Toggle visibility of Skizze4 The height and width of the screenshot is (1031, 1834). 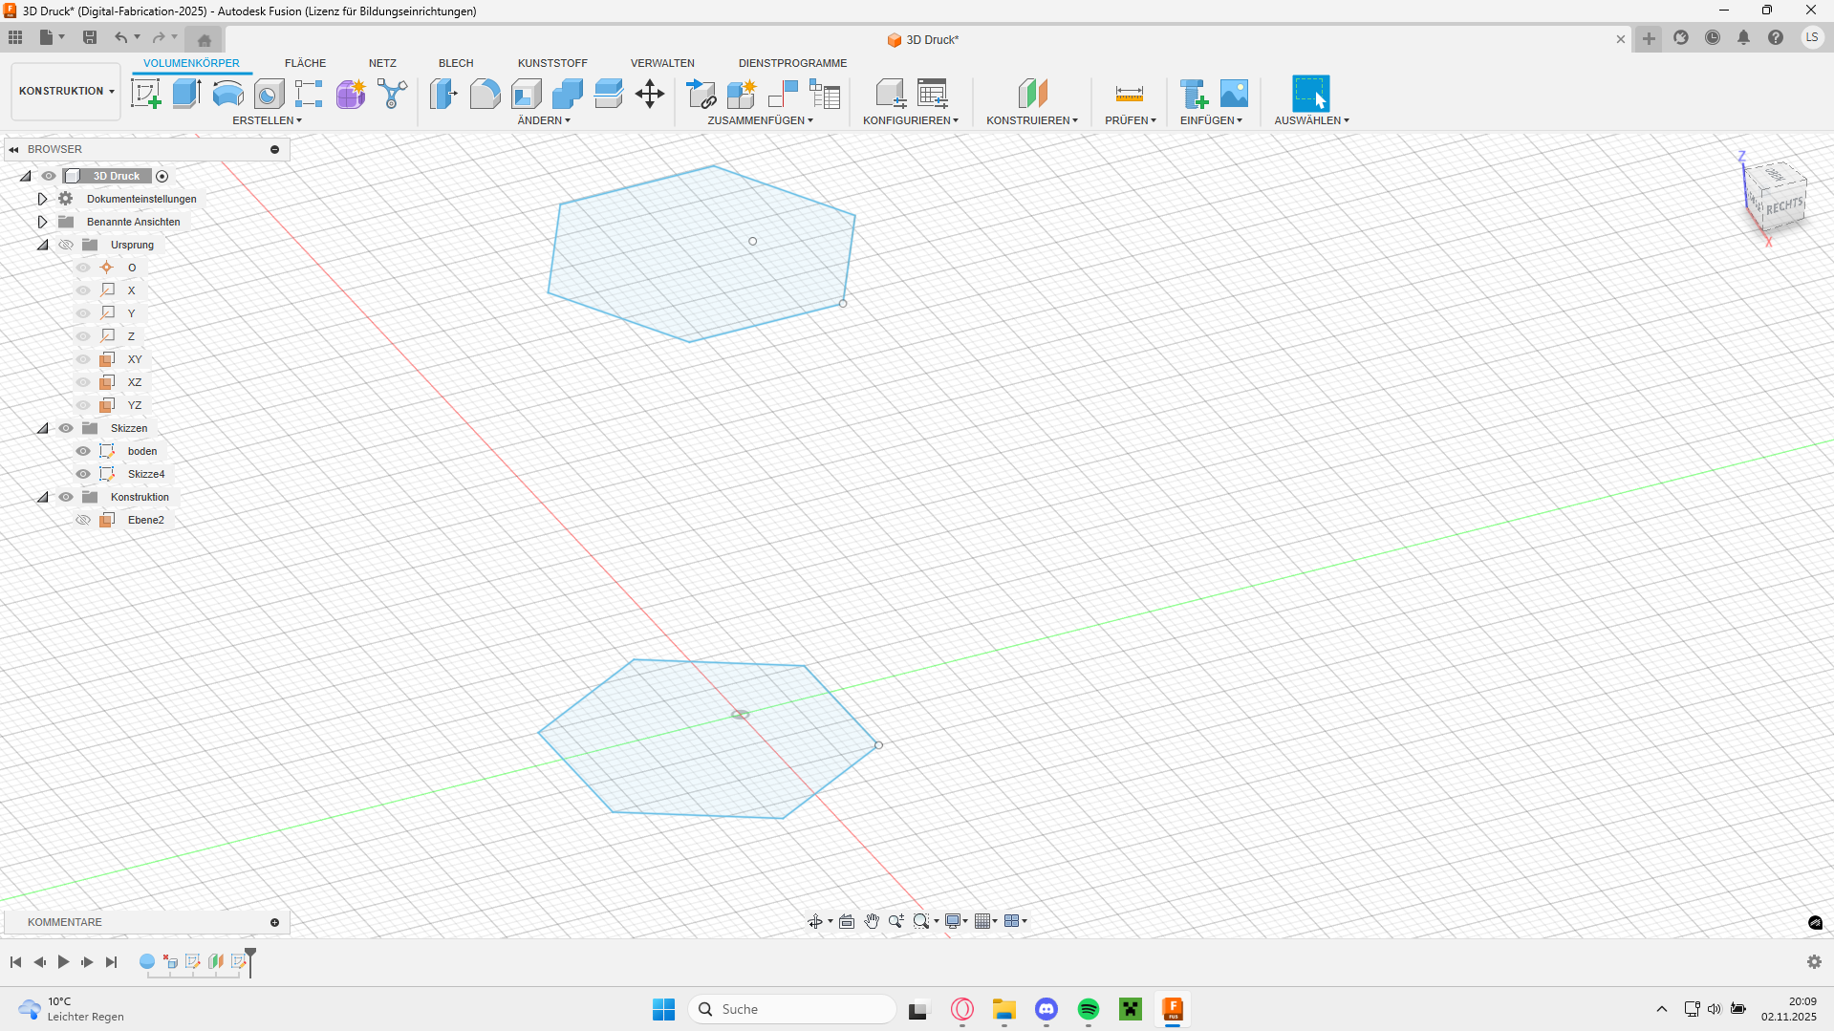[83, 474]
